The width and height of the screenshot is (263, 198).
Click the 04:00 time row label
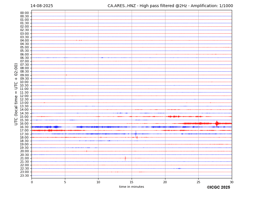[24, 41]
